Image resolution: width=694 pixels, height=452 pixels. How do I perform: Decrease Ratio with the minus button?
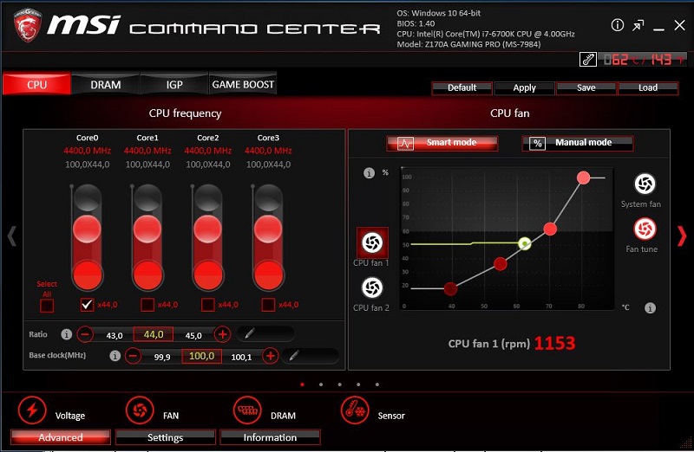85,334
